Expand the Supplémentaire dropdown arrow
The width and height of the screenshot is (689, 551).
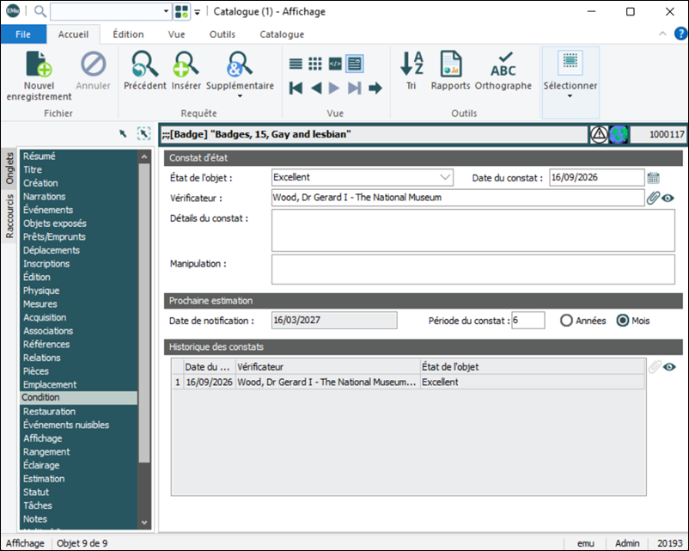(240, 96)
